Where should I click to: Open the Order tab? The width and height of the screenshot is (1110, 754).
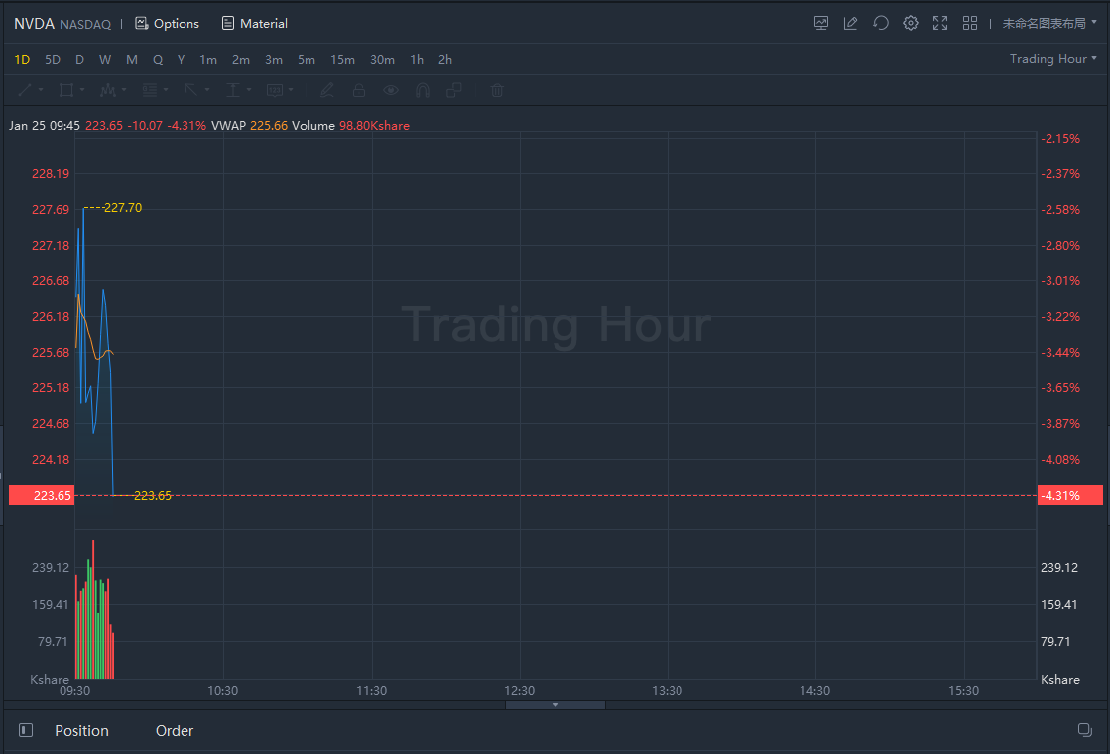point(175,730)
